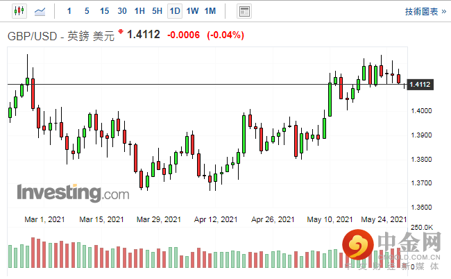
Task: Click the (-0.04%) percent change
Action: tap(226, 35)
